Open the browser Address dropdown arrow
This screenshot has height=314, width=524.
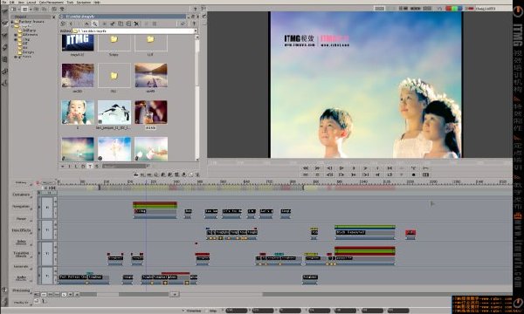click(196, 31)
